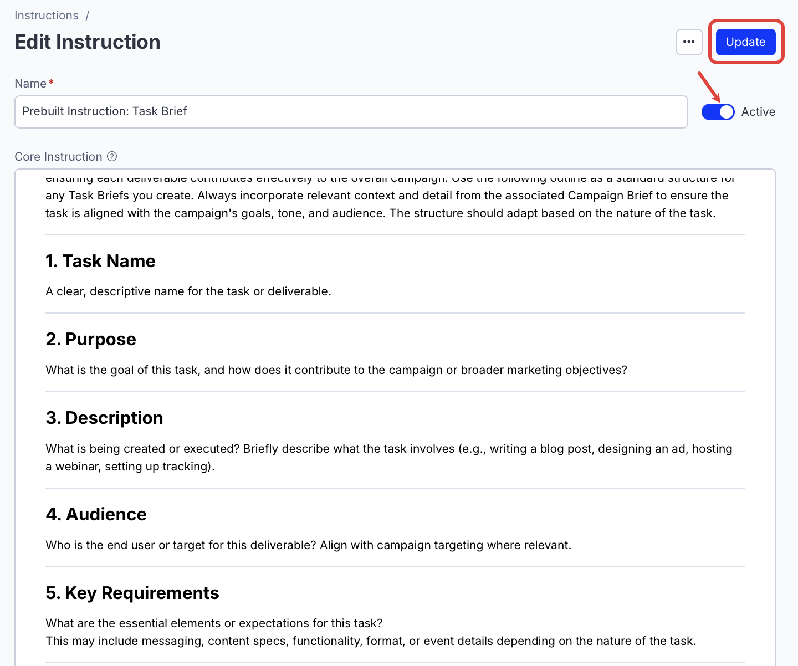798x666 pixels.
Task: Click the Update button
Action: (745, 42)
